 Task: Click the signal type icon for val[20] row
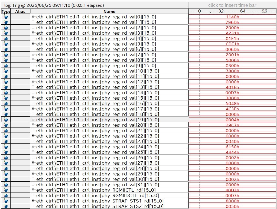(6, 125)
